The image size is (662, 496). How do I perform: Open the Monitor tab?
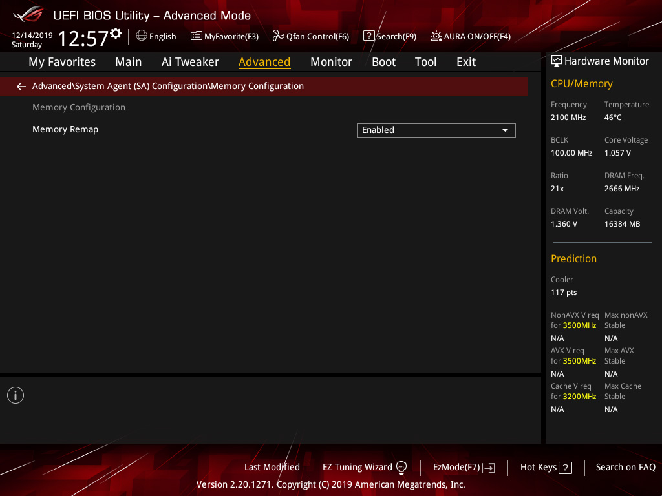pyautogui.click(x=332, y=62)
